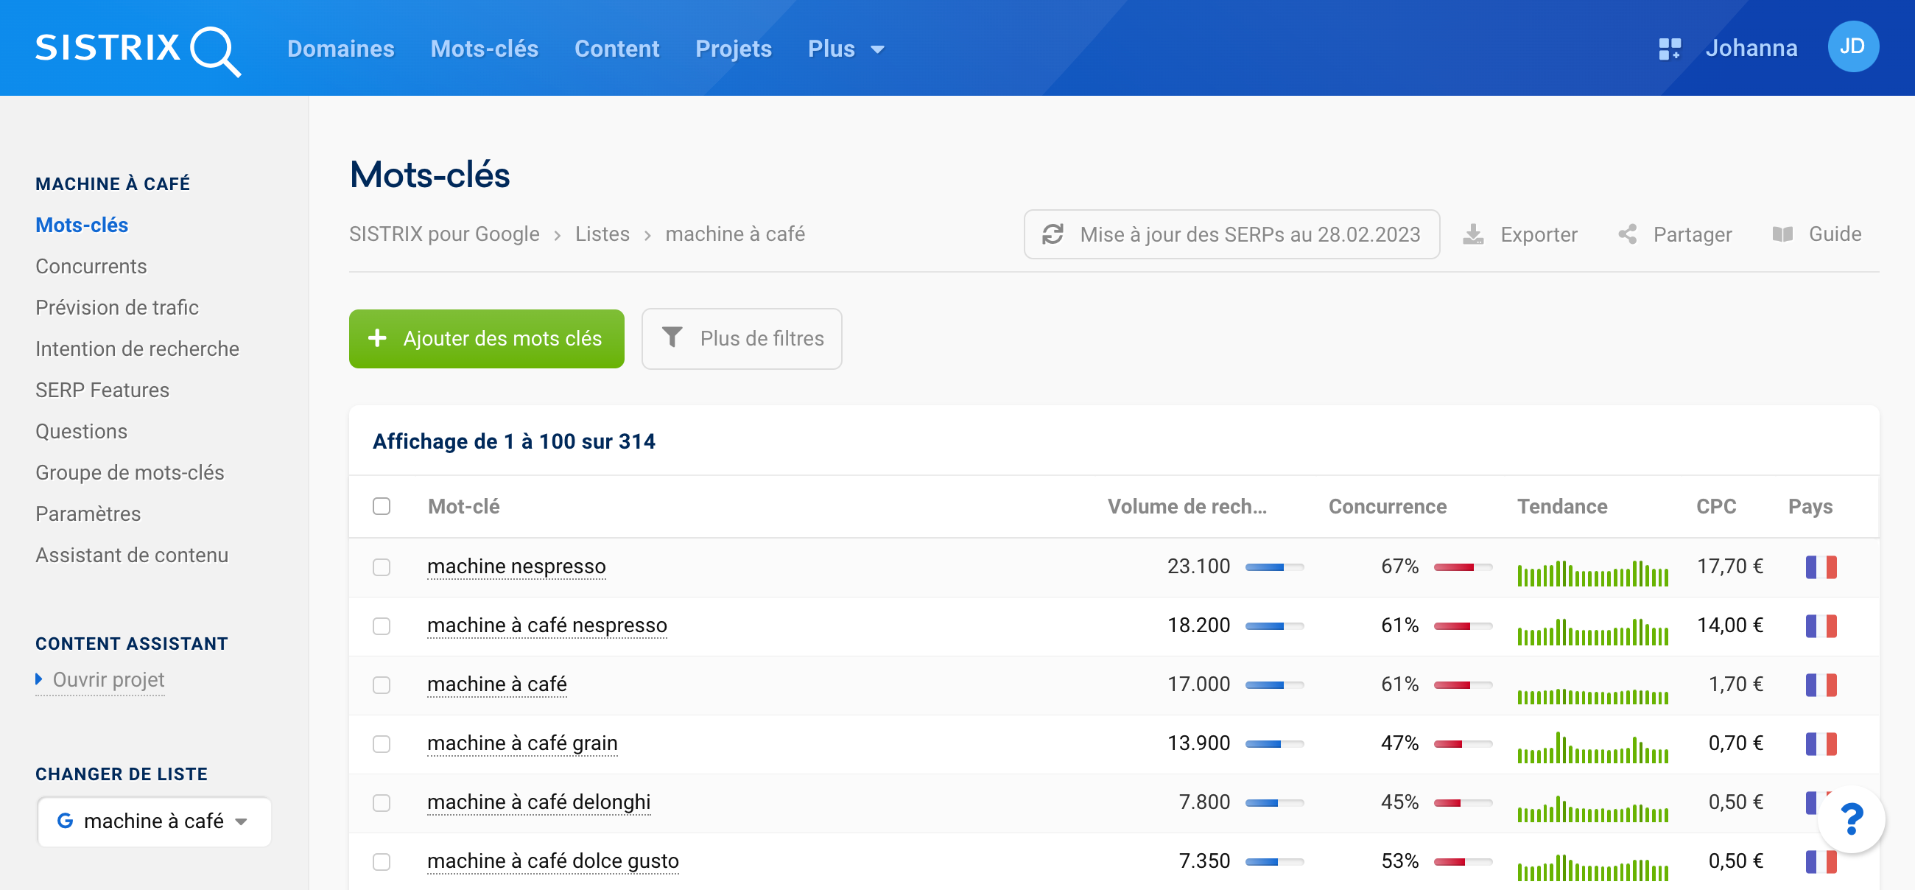Open Paramètres in the sidebar
This screenshot has height=890, width=1915.
point(88,514)
